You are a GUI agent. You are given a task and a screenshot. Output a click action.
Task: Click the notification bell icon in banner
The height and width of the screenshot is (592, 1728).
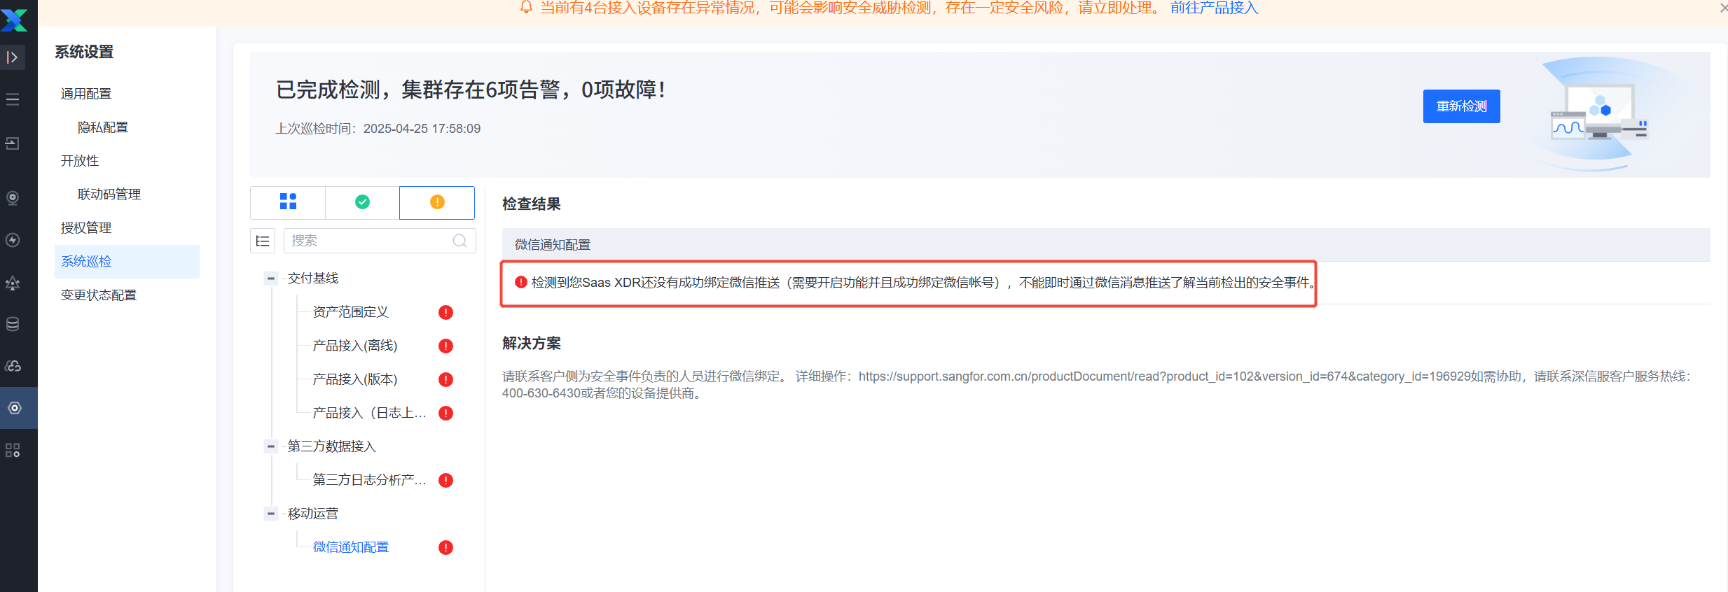click(526, 8)
